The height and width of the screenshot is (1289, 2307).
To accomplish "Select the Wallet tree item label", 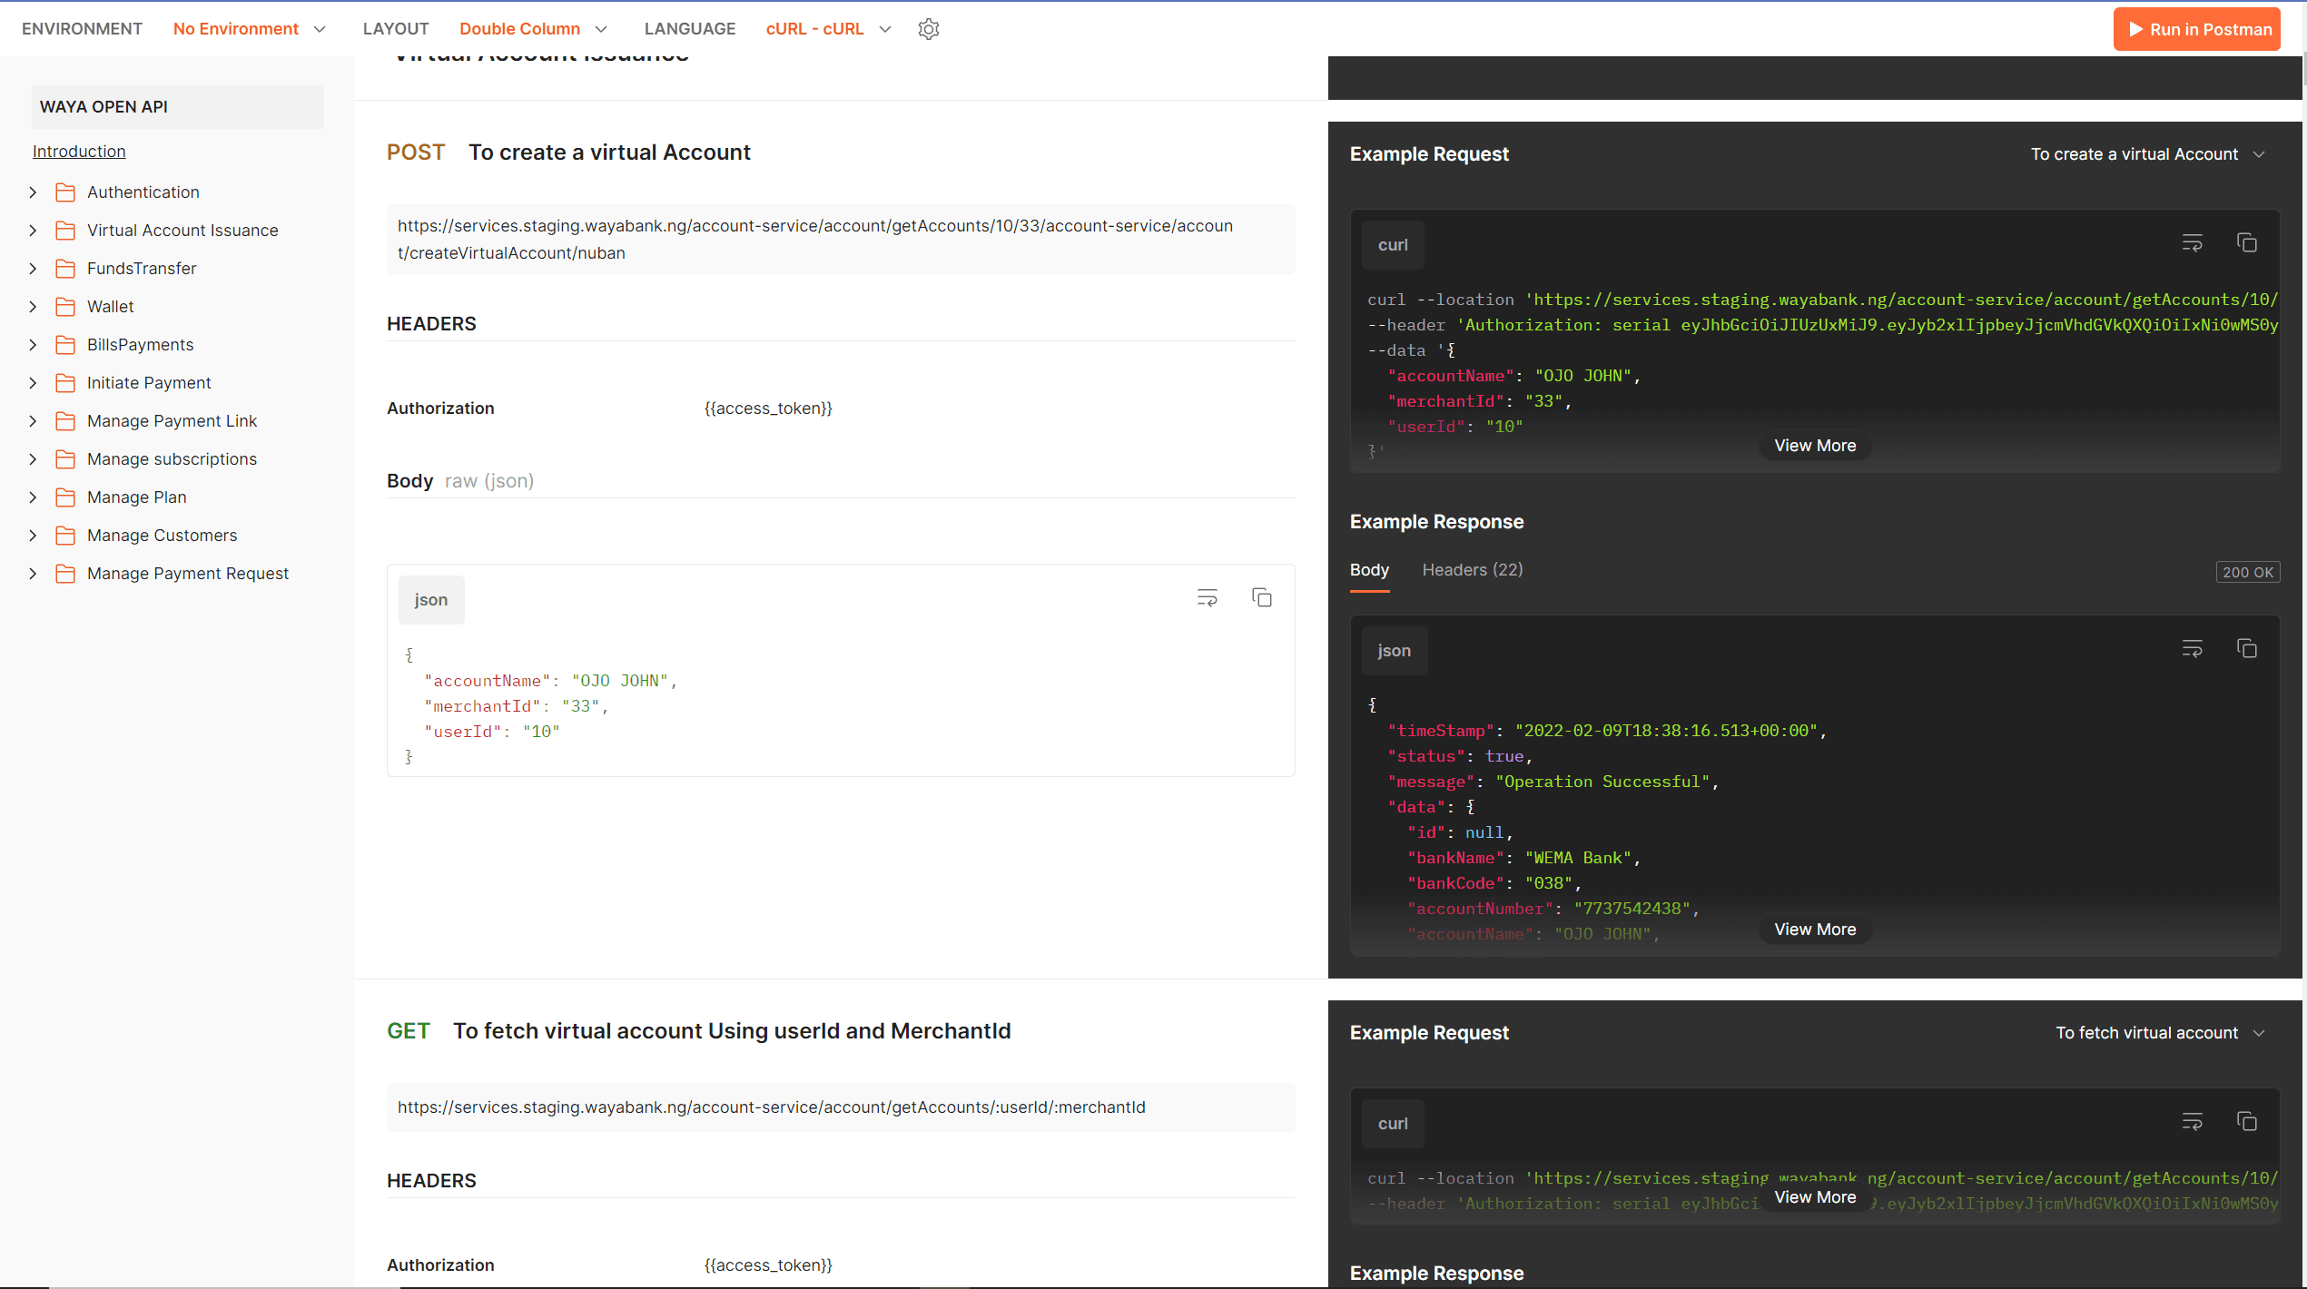I will (x=110, y=307).
